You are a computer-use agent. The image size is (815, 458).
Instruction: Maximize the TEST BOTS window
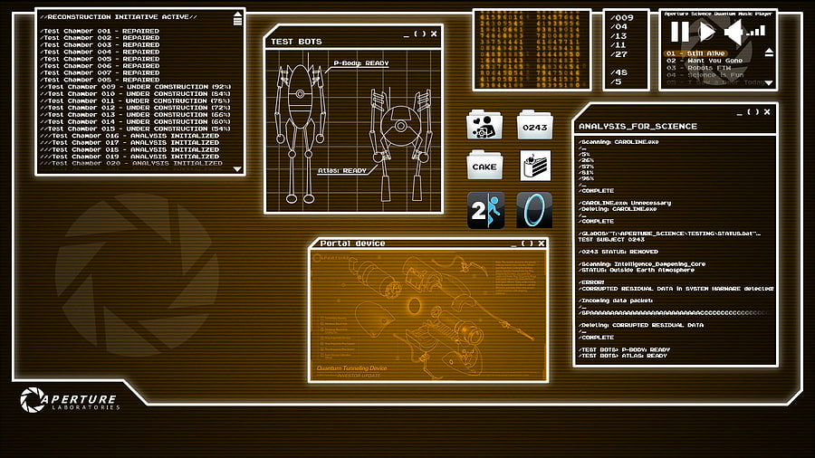coord(420,33)
